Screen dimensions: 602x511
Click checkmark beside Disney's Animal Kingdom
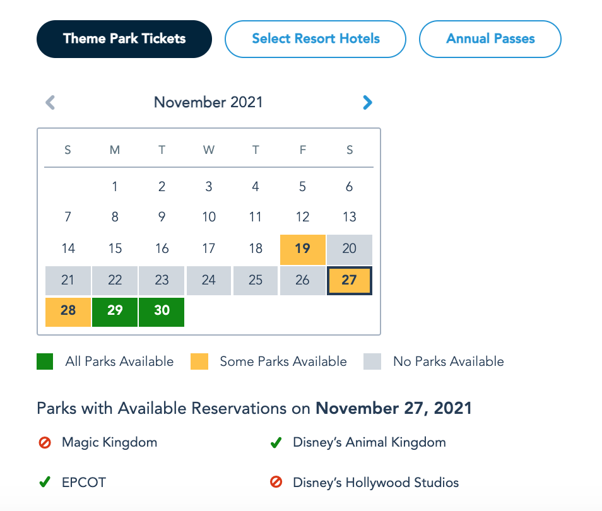(x=276, y=443)
